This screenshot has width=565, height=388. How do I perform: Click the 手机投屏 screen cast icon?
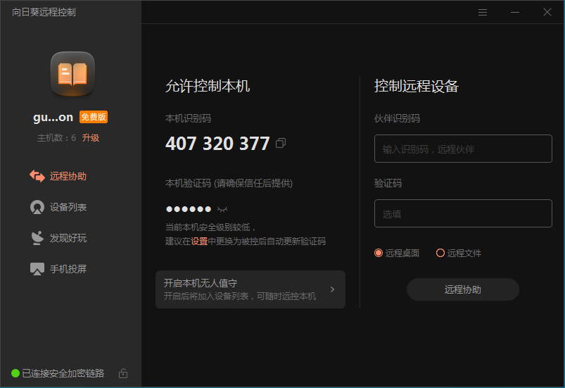click(x=37, y=269)
